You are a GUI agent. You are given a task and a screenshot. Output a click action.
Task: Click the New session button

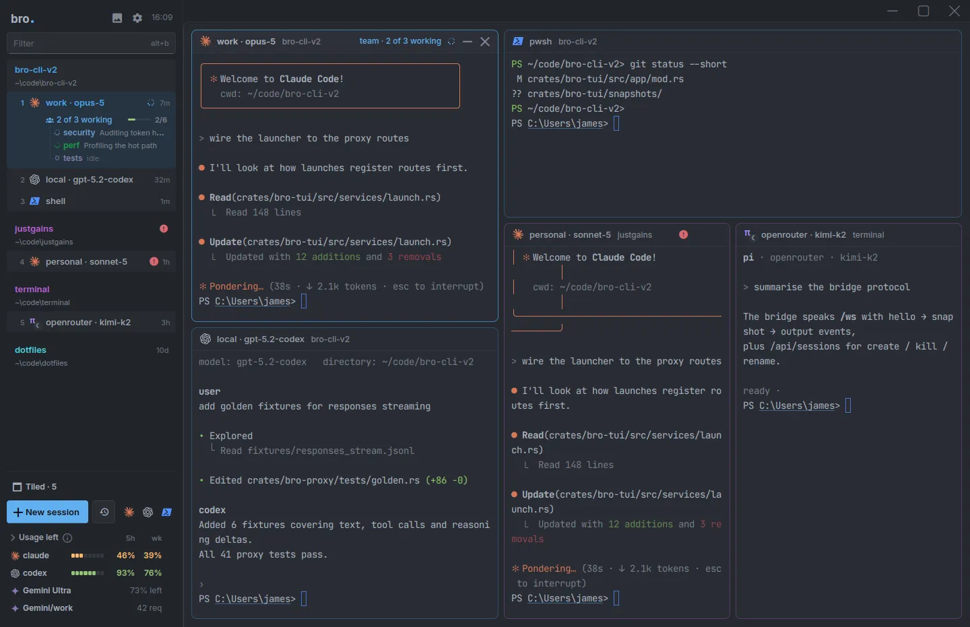pyautogui.click(x=47, y=512)
